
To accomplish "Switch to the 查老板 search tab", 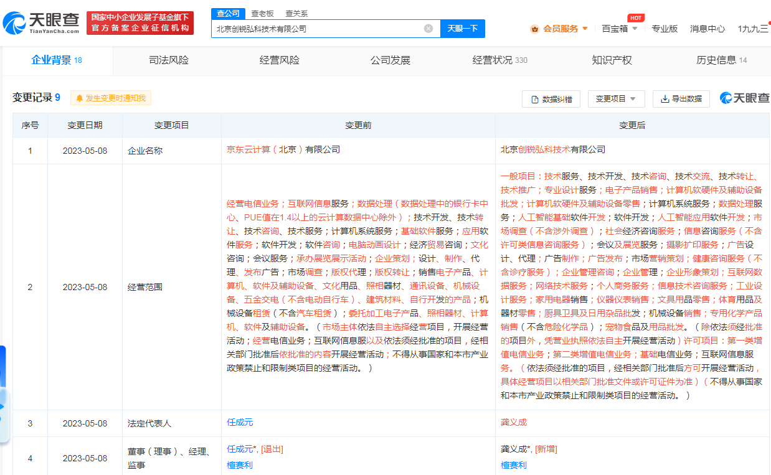I will pos(262,13).
